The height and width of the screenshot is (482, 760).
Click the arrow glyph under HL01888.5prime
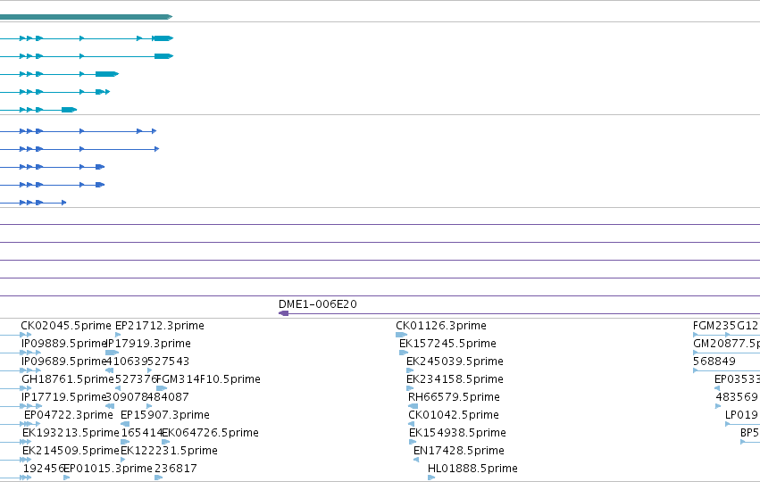(x=431, y=478)
